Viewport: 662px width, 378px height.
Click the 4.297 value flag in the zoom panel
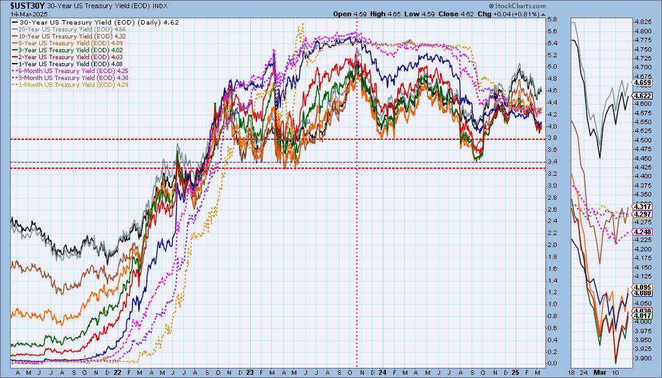click(642, 214)
